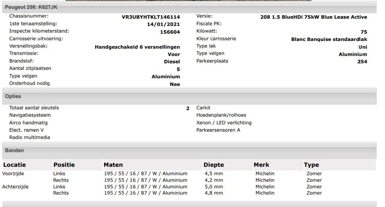Click the Positie column header

click(x=64, y=165)
